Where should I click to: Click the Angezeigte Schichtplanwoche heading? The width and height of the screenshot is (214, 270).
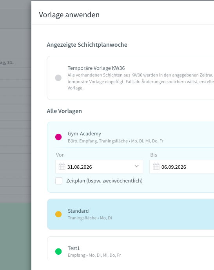coord(87,45)
